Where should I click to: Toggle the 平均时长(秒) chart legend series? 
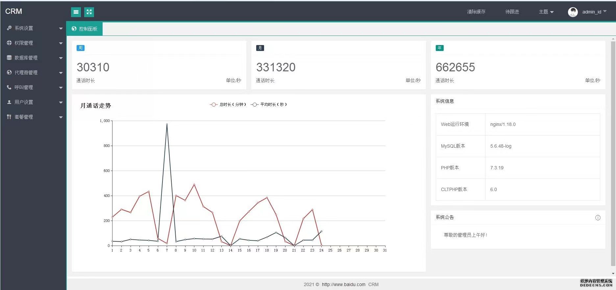269,105
